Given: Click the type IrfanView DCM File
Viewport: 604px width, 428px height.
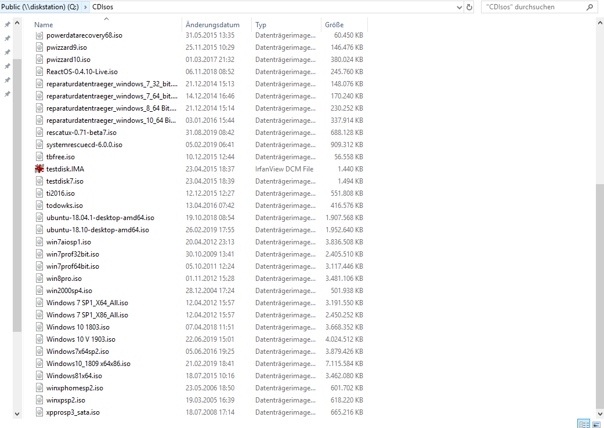Looking at the screenshot, I should point(284,169).
